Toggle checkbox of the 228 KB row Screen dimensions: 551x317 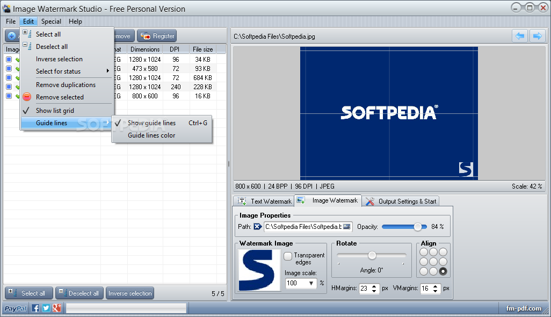pos(9,87)
